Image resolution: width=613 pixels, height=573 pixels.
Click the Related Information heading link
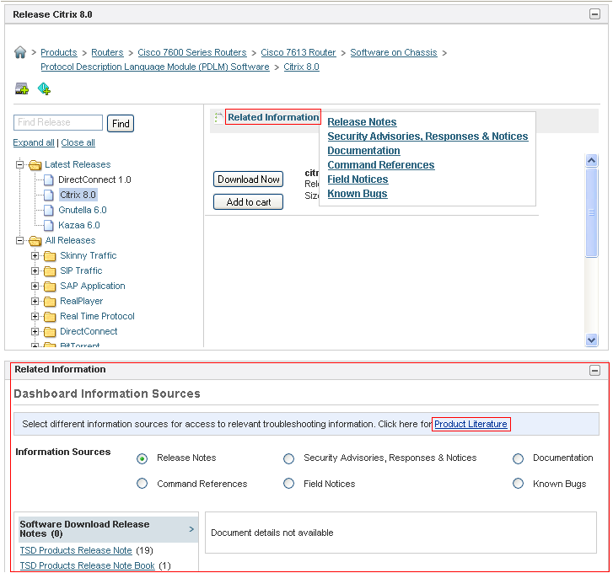(x=273, y=117)
